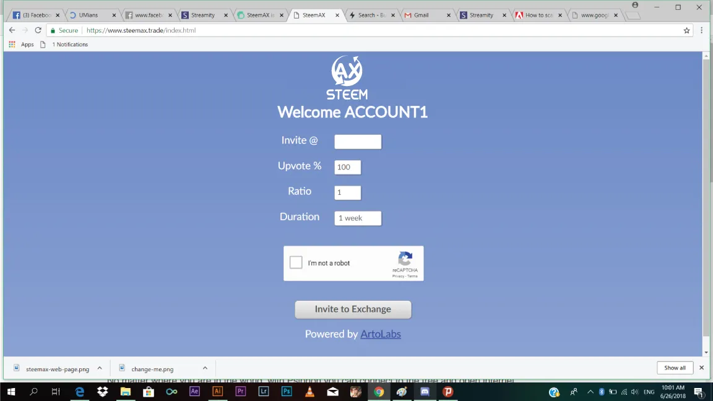Open File Explorer from taskbar
Image resolution: width=713 pixels, height=401 pixels.
[x=126, y=392]
